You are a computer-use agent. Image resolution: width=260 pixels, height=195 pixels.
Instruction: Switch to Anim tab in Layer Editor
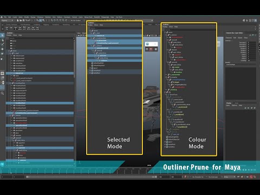(237, 103)
